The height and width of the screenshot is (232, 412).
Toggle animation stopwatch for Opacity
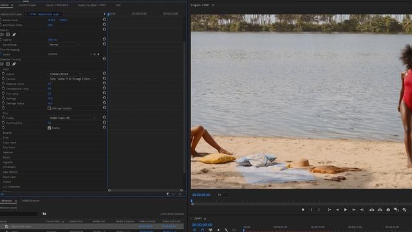pyautogui.click(x=1, y=39)
